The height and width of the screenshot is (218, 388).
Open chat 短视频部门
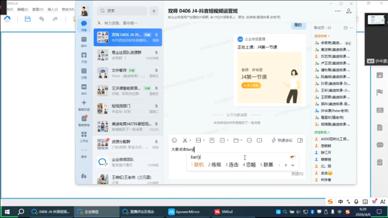pyautogui.click(x=128, y=108)
